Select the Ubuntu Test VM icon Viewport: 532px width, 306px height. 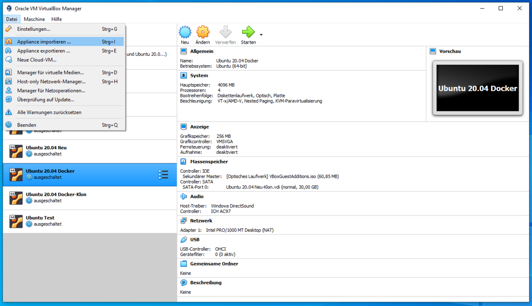pos(16,221)
